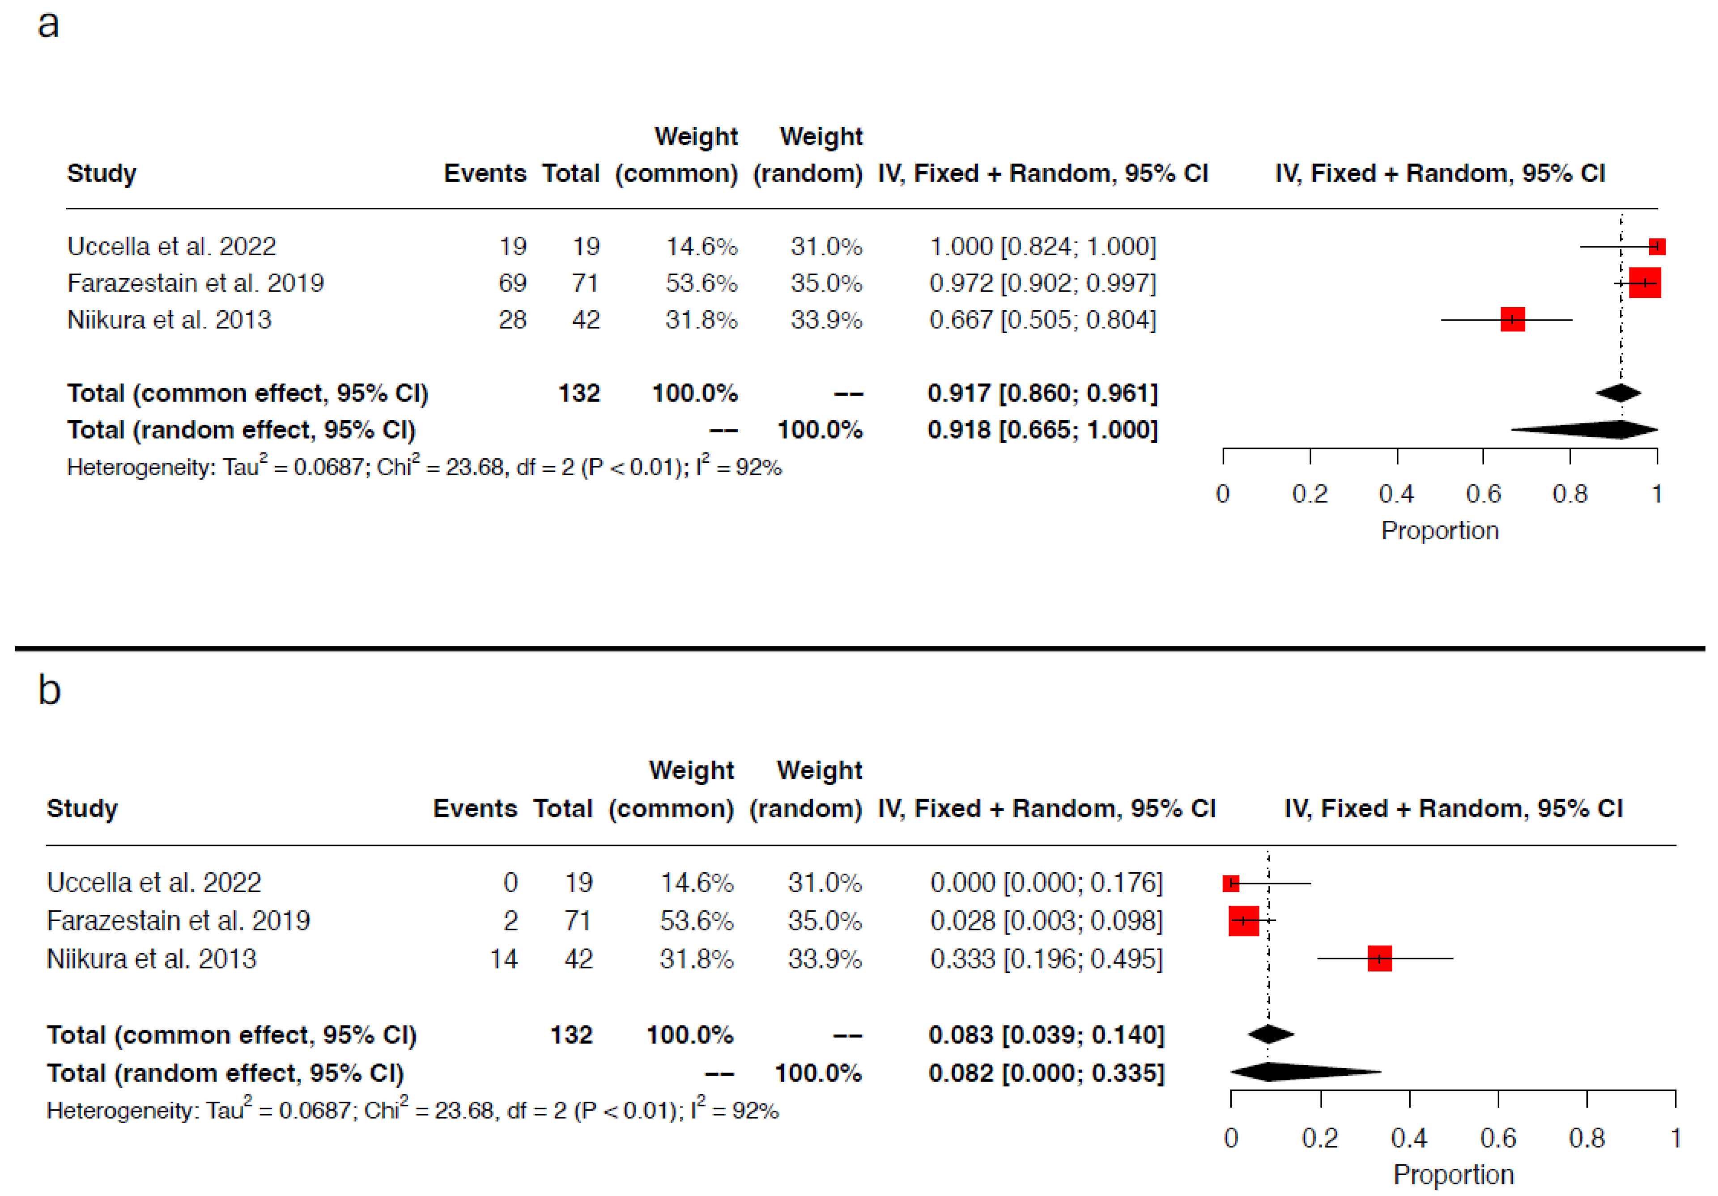This screenshot has width=1718, height=1196.
Task: Click 'Uccella et al. 2022' in panel a
Action: [x=171, y=246]
